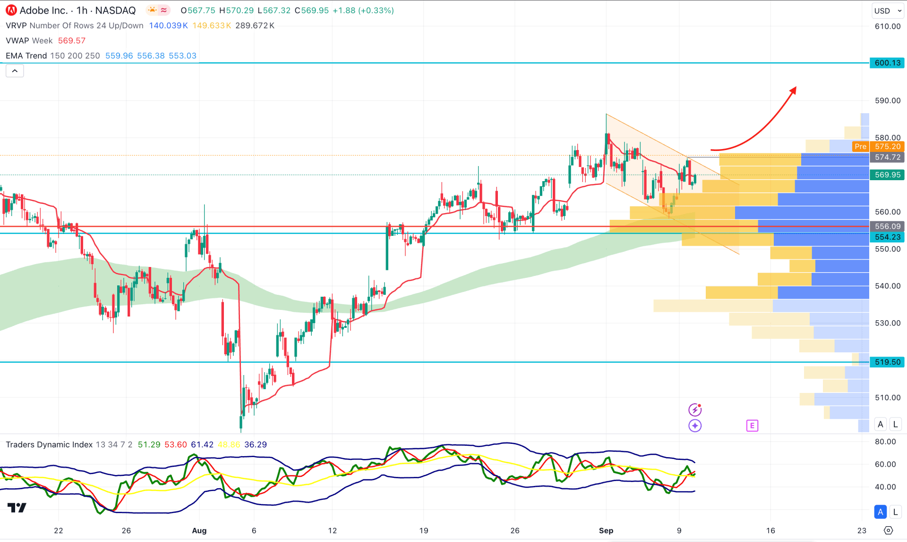
Task: Click EMA value 559.96
Action: tap(119, 56)
